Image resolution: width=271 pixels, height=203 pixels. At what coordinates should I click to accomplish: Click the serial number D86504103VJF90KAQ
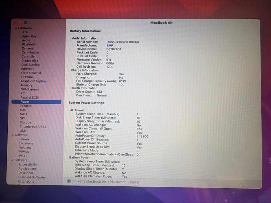(x=123, y=42)
